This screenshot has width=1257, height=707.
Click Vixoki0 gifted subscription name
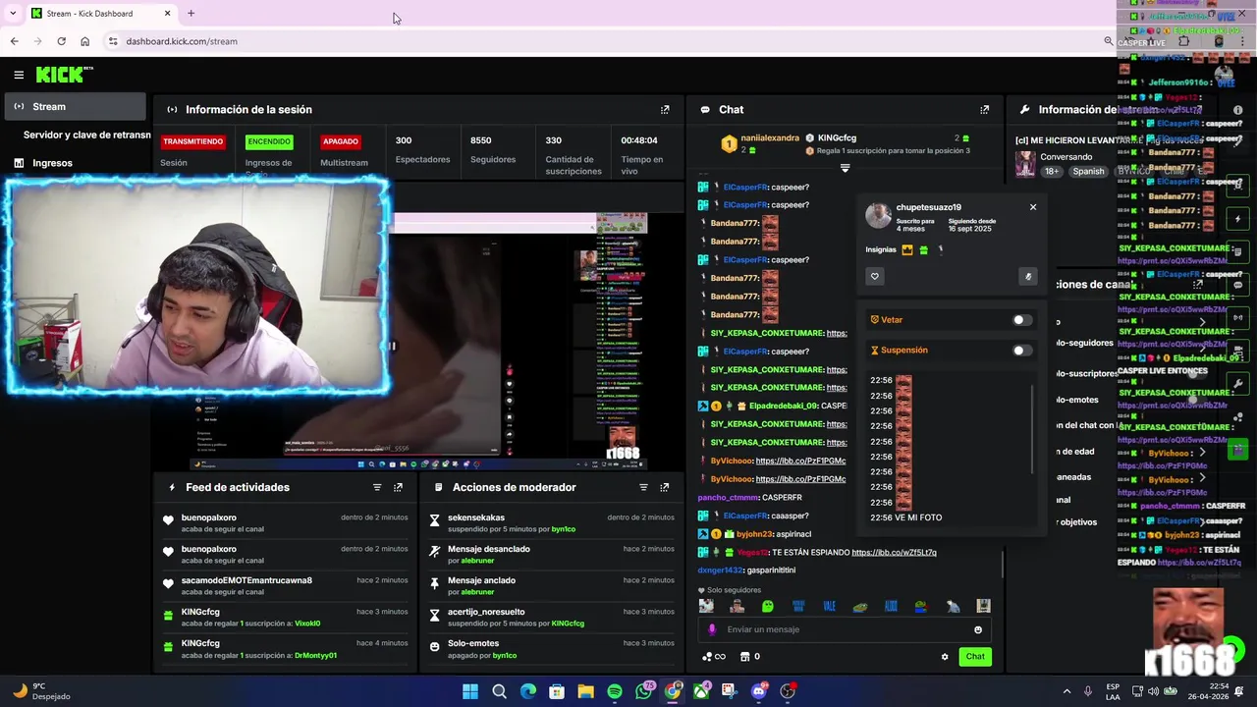tap(307, 624)
